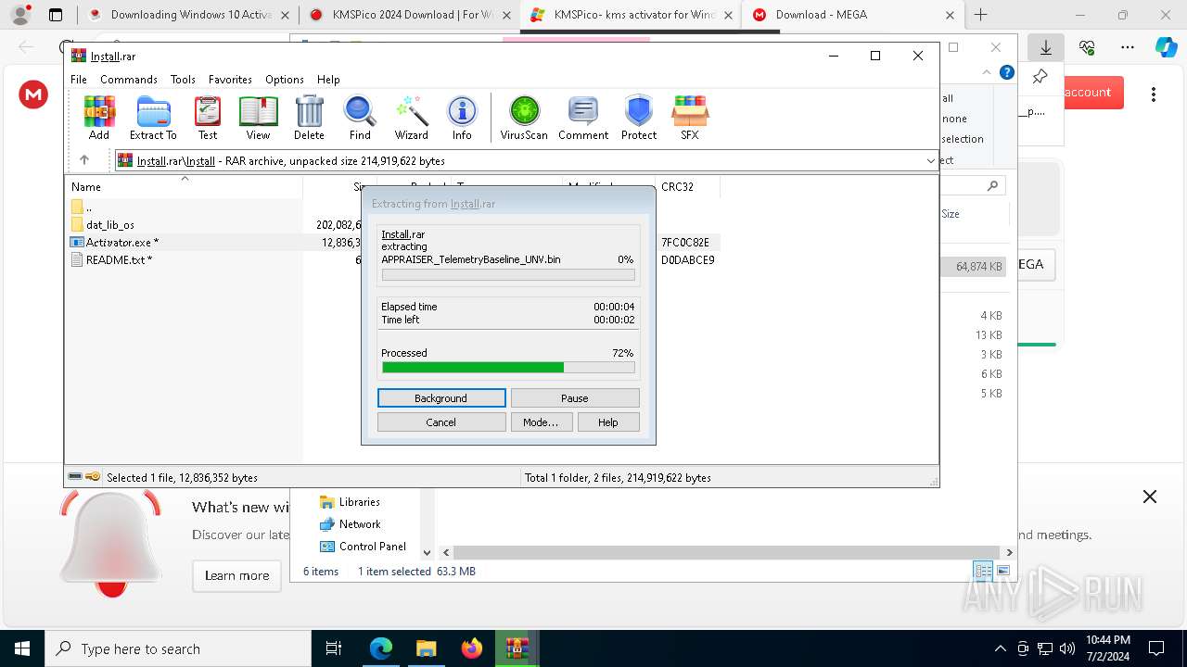The image size is (1187, 667).
Task: Click the Protect shield icon
Action: 639,118
